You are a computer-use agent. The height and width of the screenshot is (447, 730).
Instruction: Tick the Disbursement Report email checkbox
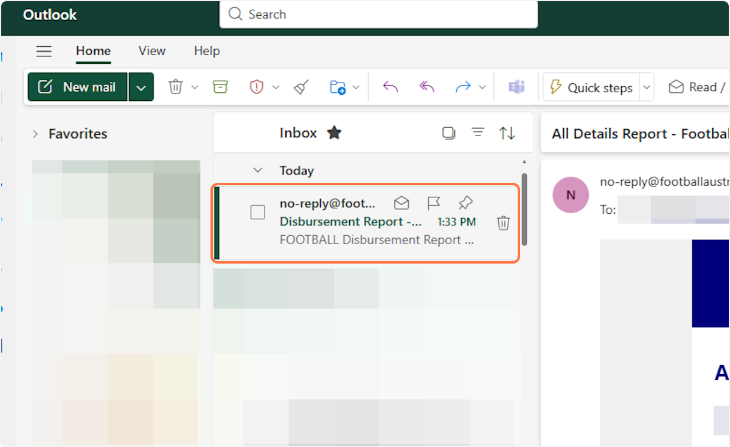(258, 212)
